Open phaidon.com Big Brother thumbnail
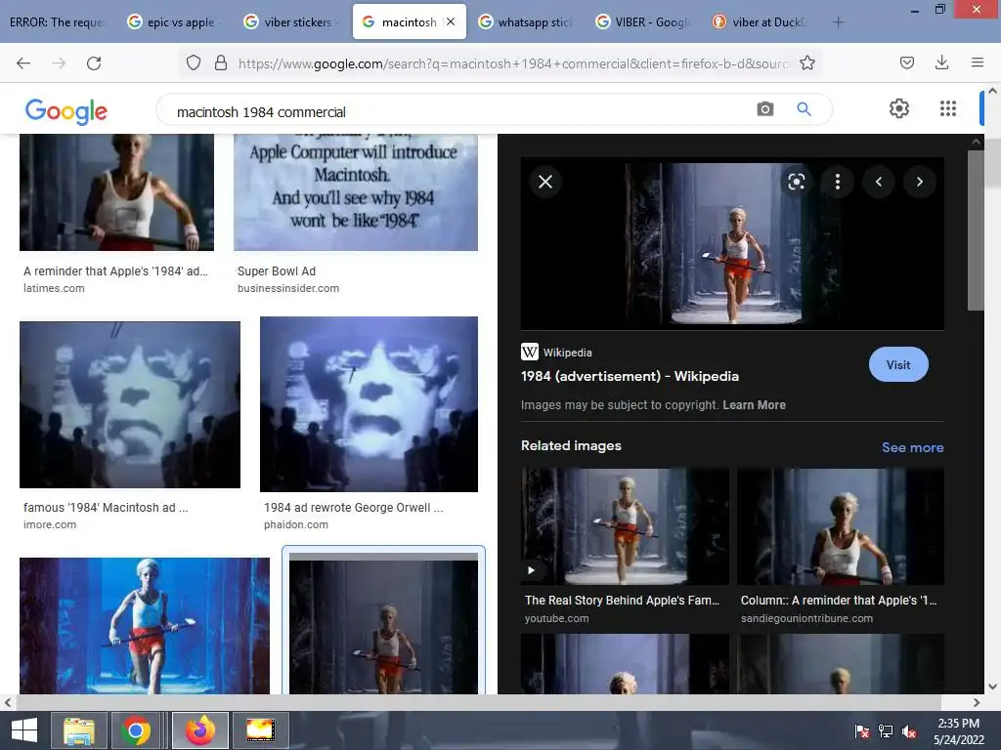Image resolution: width=1001 pixels, height=750 pixels. pyautogui.click(x=369, y=403)
